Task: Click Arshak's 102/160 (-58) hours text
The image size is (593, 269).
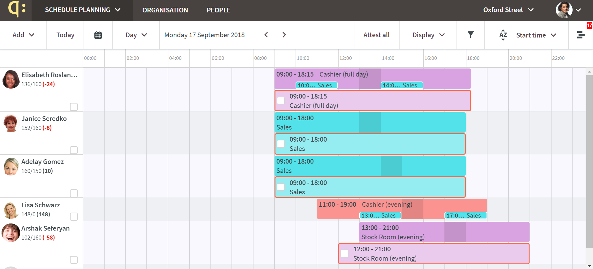Action: coord(38,238)
